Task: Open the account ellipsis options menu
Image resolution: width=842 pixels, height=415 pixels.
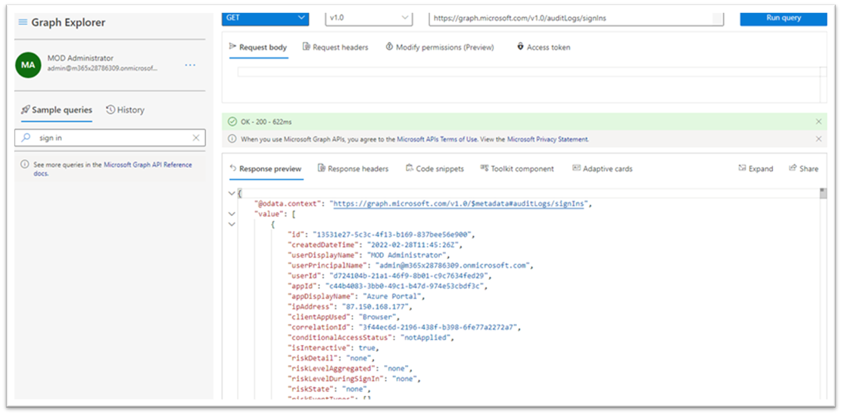Action: [190, 65]
